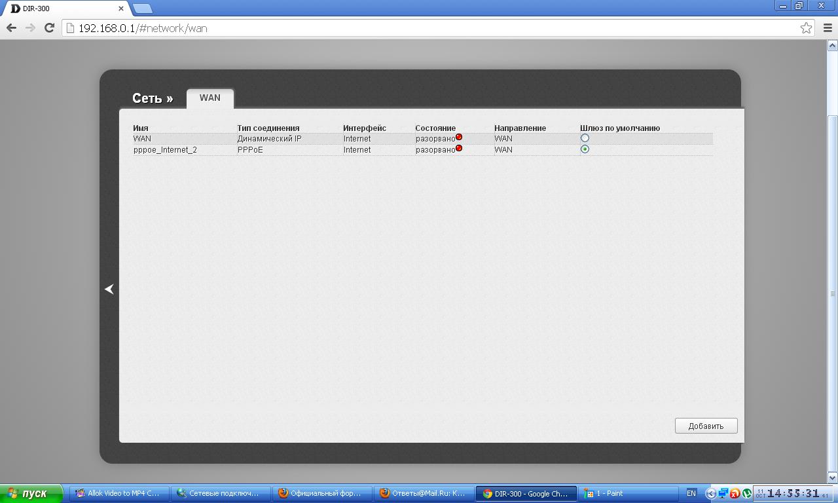The height and width of the screenshot is (503, 838).
Task: Switch to Ответы@Mail.Ru Firefox window
Action: pos(423,494)
